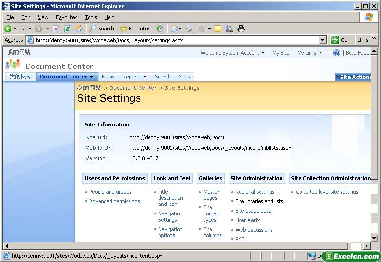Open the Site Actions menu
This screenshot has width=381, height=262.
pos(353,77)
